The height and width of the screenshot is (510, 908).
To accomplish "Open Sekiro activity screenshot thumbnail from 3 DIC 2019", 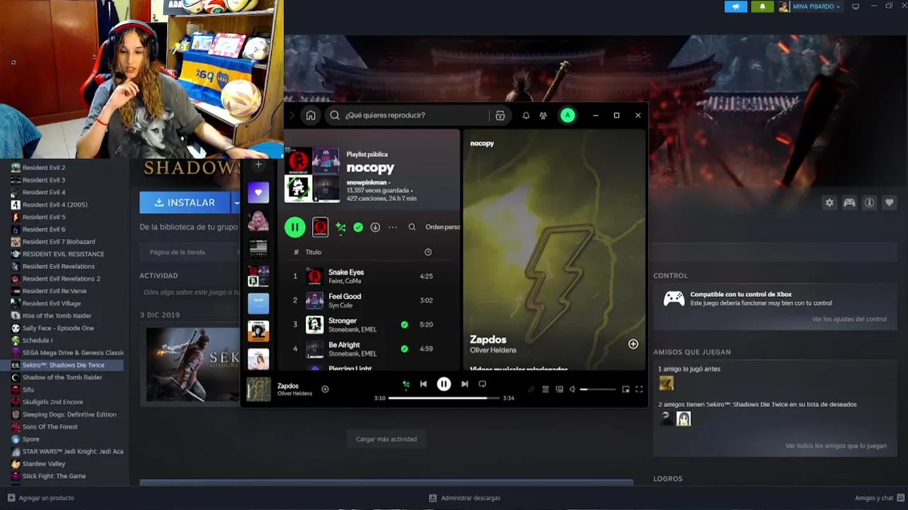I will (193, 364).
